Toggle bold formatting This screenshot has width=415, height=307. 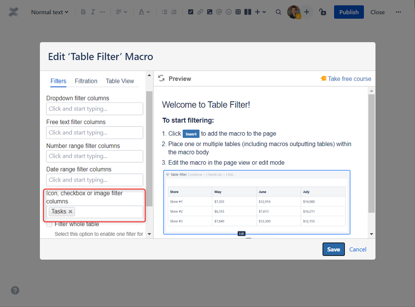click(83, 12)
